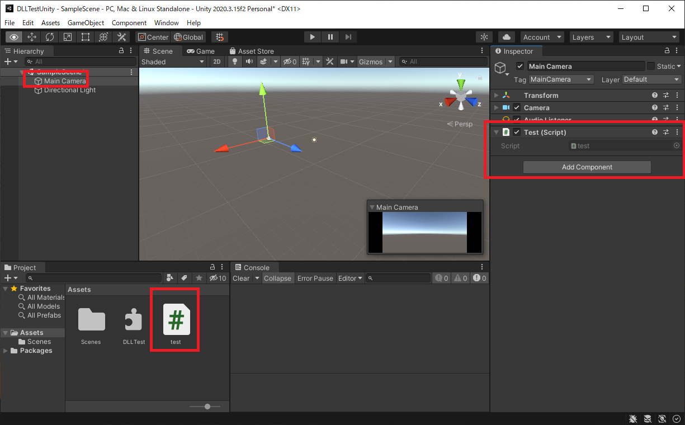Open the Account dropdown
This screenshot has height=425, width=685.
click(542, 37)
